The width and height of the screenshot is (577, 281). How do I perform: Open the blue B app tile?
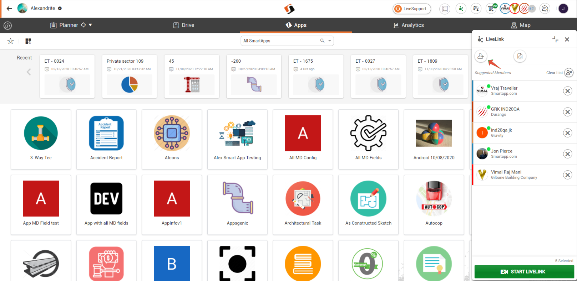172,261
